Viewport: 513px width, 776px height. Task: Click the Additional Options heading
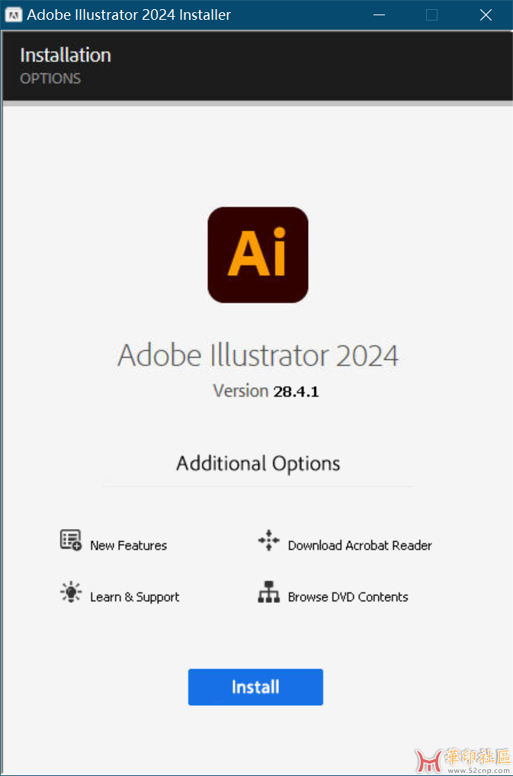click(x=258, y=463)
